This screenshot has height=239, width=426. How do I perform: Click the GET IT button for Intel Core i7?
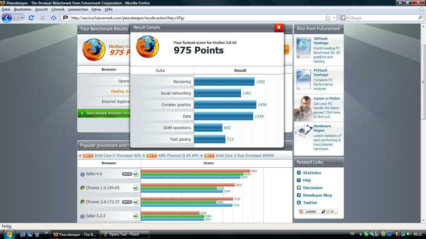pyautogui.click(x=88, y=156)
